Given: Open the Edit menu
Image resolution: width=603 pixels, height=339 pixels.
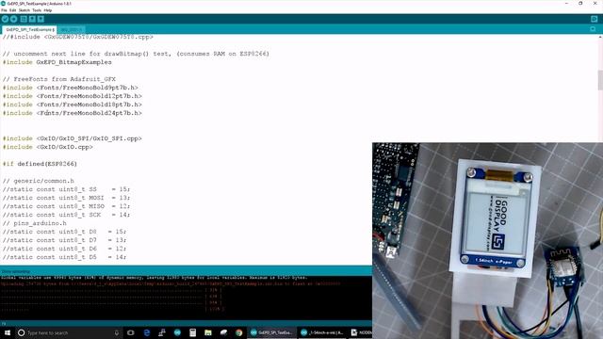Looking at the screenshot, I should point(12,10).
